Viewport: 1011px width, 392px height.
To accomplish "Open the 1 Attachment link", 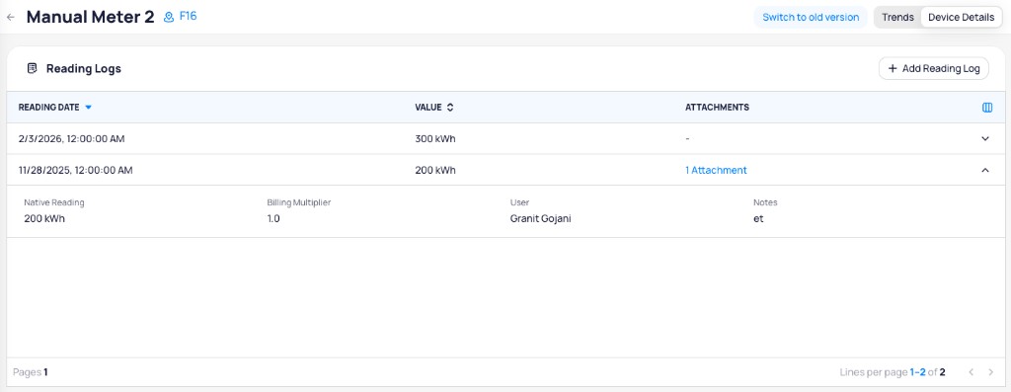I will pos(716,170).
